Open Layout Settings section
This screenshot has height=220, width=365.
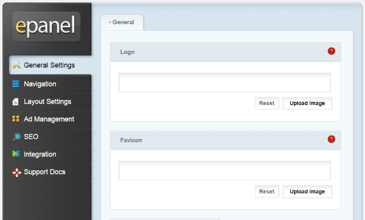pyautogui.click(x=47, y=102)
